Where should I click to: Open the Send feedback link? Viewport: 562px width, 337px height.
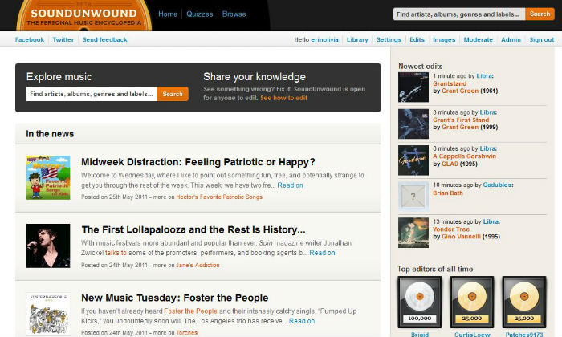point(104,39)
